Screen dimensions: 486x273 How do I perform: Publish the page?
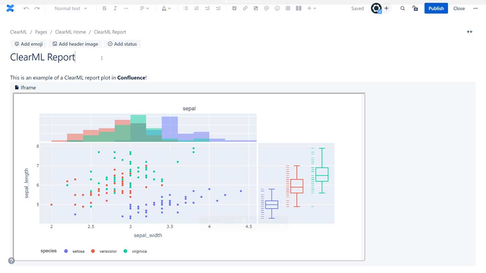(x=436, y=8)
